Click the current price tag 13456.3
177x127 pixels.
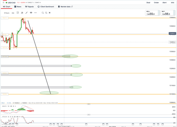coord(172,34)
